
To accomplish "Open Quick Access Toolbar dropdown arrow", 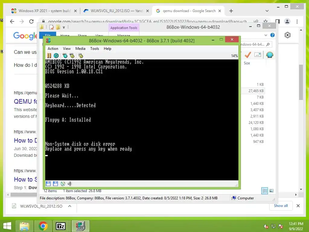I will [64, 27].
